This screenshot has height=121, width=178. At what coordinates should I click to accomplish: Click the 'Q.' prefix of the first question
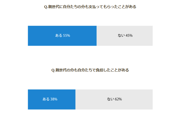pyautogui.click(x=46, y=7)
